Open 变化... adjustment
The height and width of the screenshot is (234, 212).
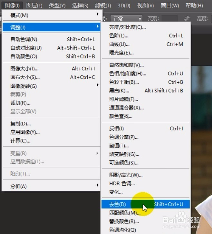(146, 192)
